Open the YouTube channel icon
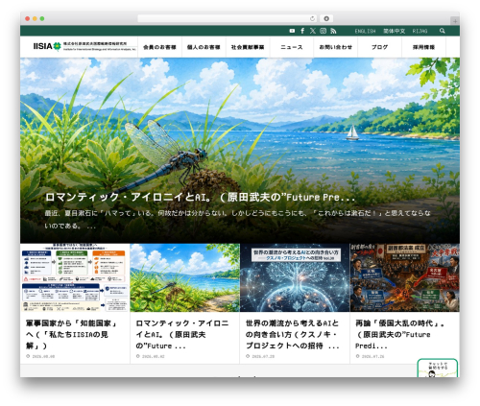Image resolution: width=480 pixels, height=406 pixels. (x=292, y=31)
